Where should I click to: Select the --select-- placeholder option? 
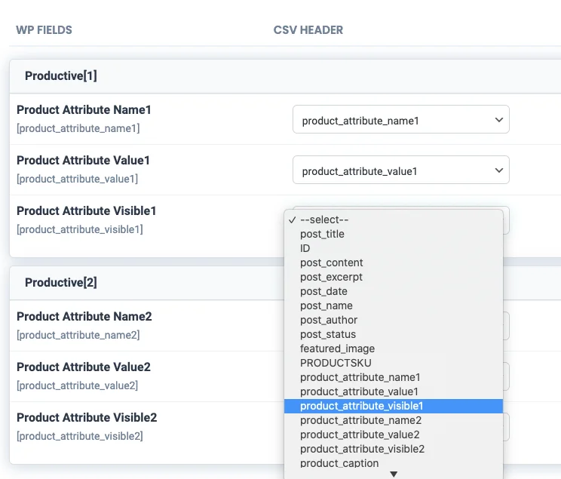point(324,220)
